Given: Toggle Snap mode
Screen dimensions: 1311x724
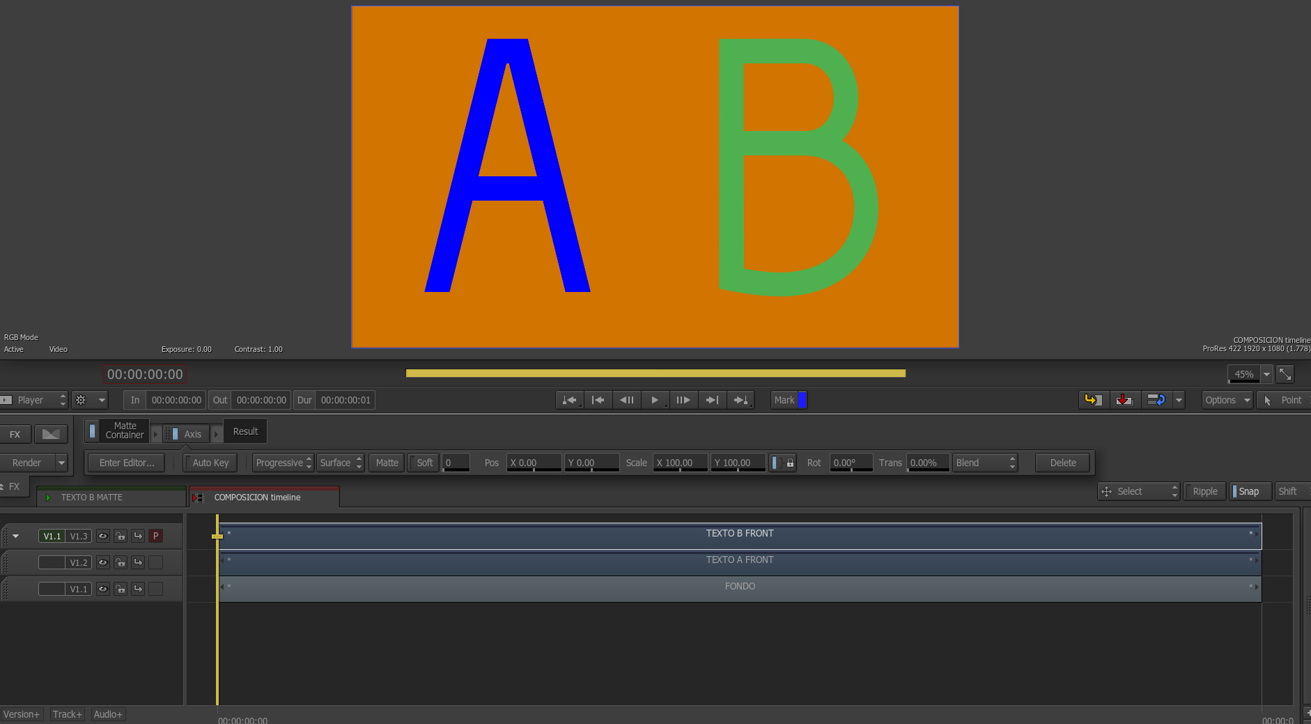Looking at the screenshot, I should (x=1250, y=491).
